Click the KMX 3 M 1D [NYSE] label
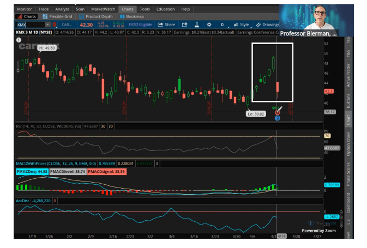The image size is (367, 248). [x=34, y=32]
